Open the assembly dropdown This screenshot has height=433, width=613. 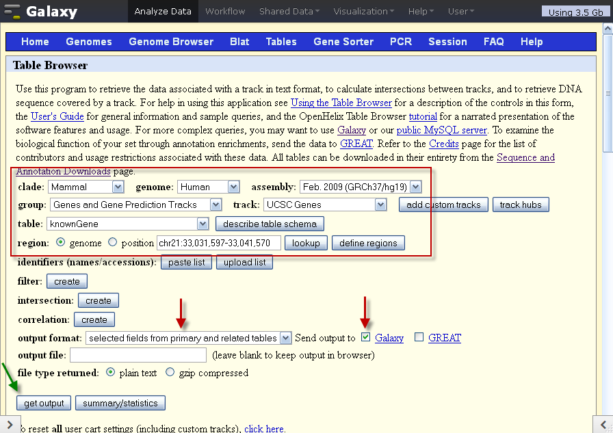pyautogui.click(x=361, y=187)
